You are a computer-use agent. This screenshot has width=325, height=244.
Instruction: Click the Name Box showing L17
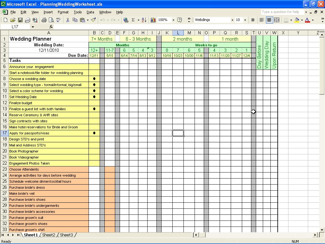[15, 27]
